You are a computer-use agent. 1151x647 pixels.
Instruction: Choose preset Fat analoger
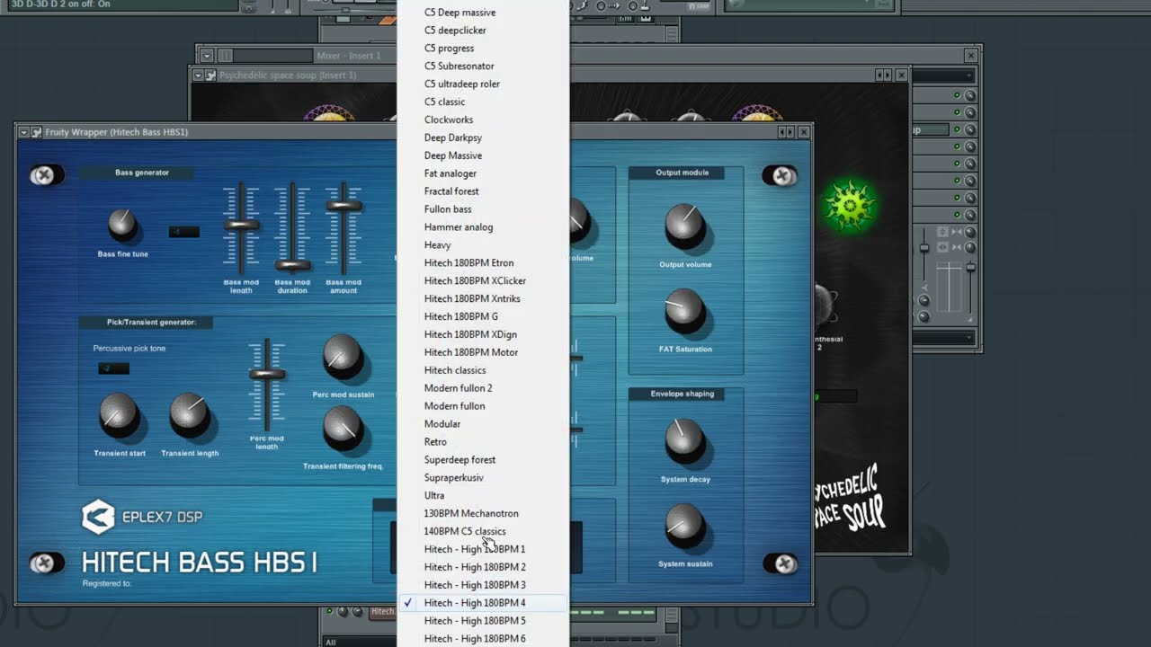[482, 173]
